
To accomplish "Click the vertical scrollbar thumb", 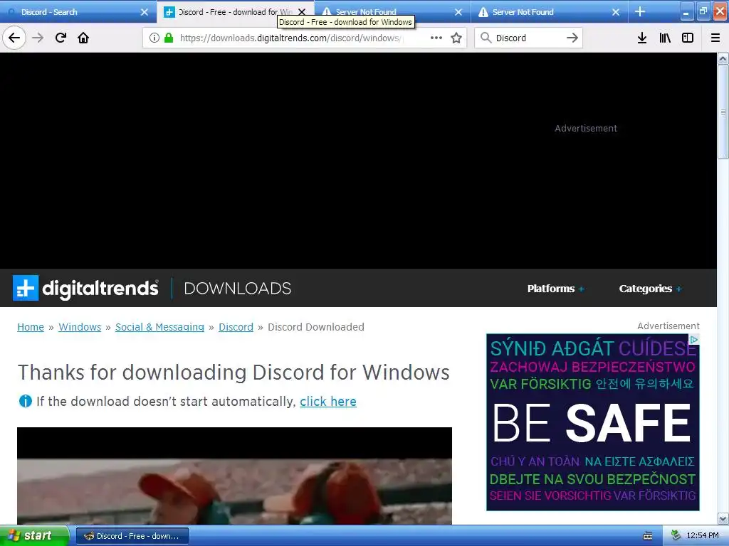I will [723, 112].
